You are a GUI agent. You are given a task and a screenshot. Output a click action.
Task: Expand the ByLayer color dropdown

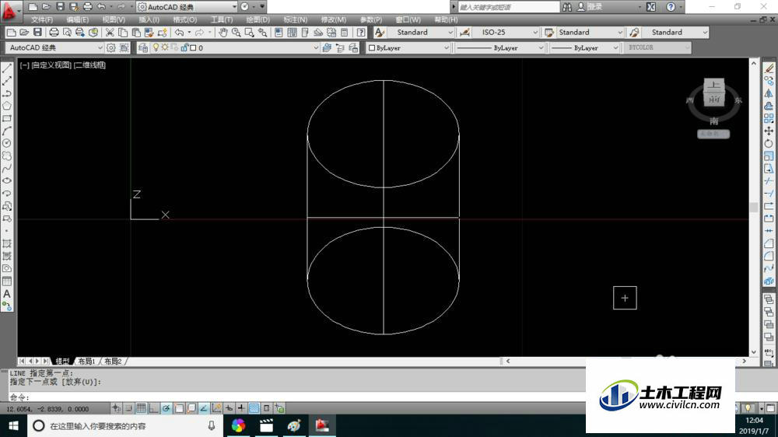408,47
